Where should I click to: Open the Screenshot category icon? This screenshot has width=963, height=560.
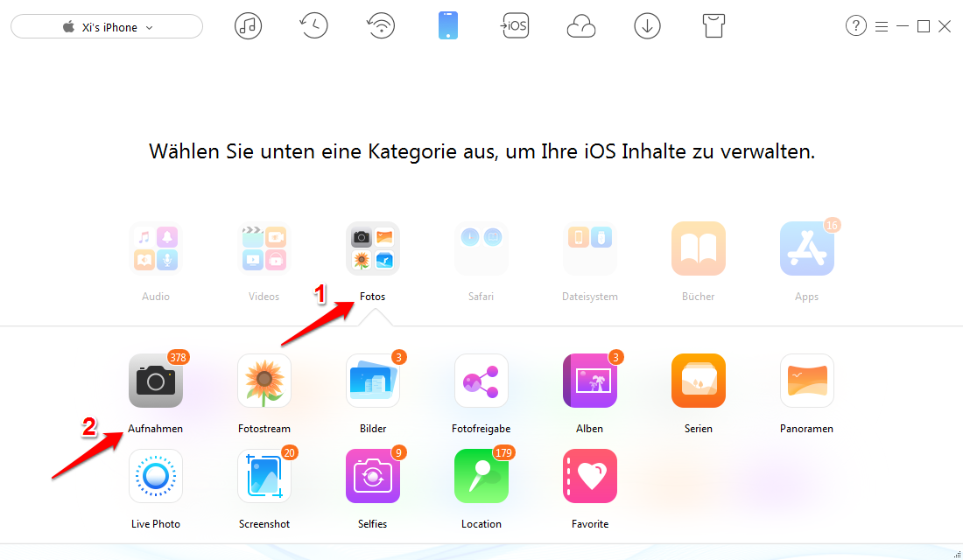tap(264, 476)
